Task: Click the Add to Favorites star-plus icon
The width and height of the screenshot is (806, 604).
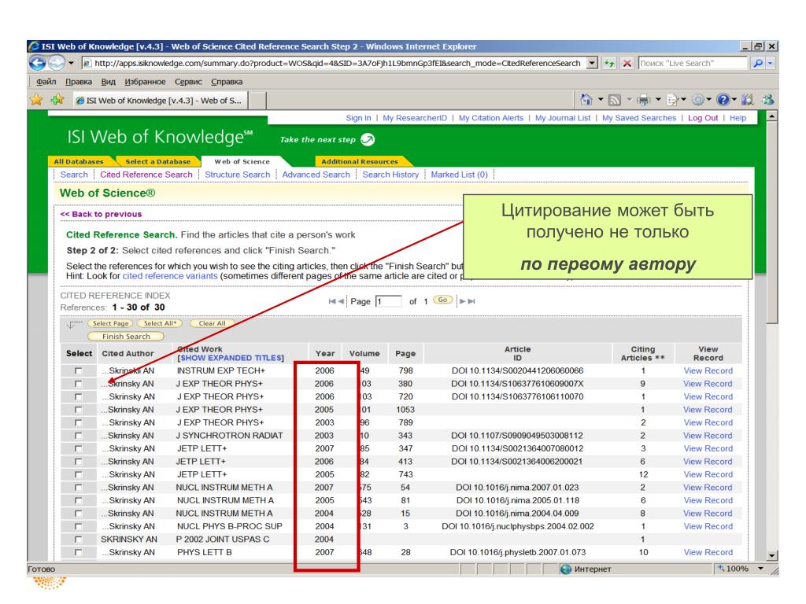Action: pyautogui.click(x=57, y=100)
